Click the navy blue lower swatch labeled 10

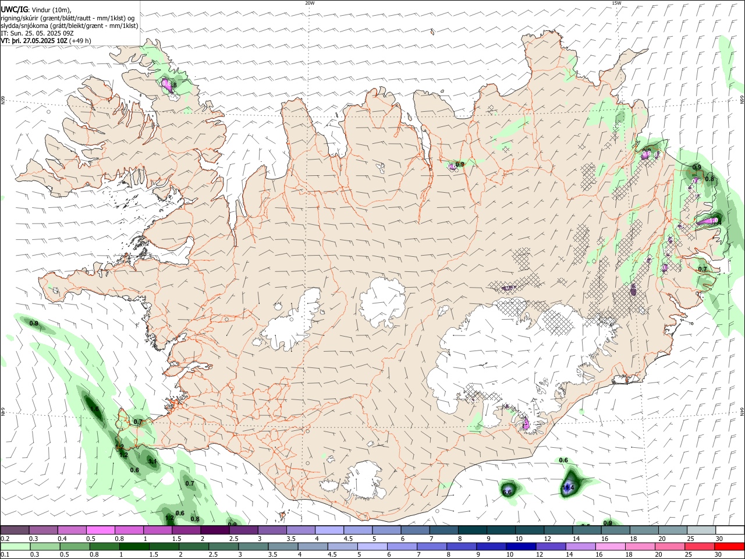pos(520,546)
